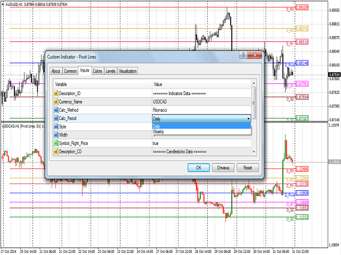Click the Style variable label
Image resolution: width=341 pixels, height=255 pixels.
62,126
